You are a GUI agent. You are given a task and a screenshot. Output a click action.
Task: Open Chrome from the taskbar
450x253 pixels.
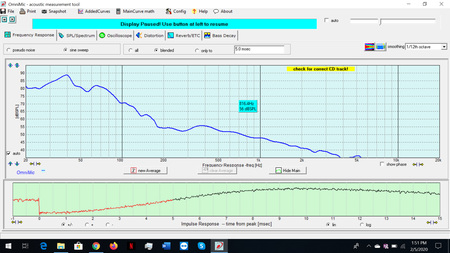96,246
